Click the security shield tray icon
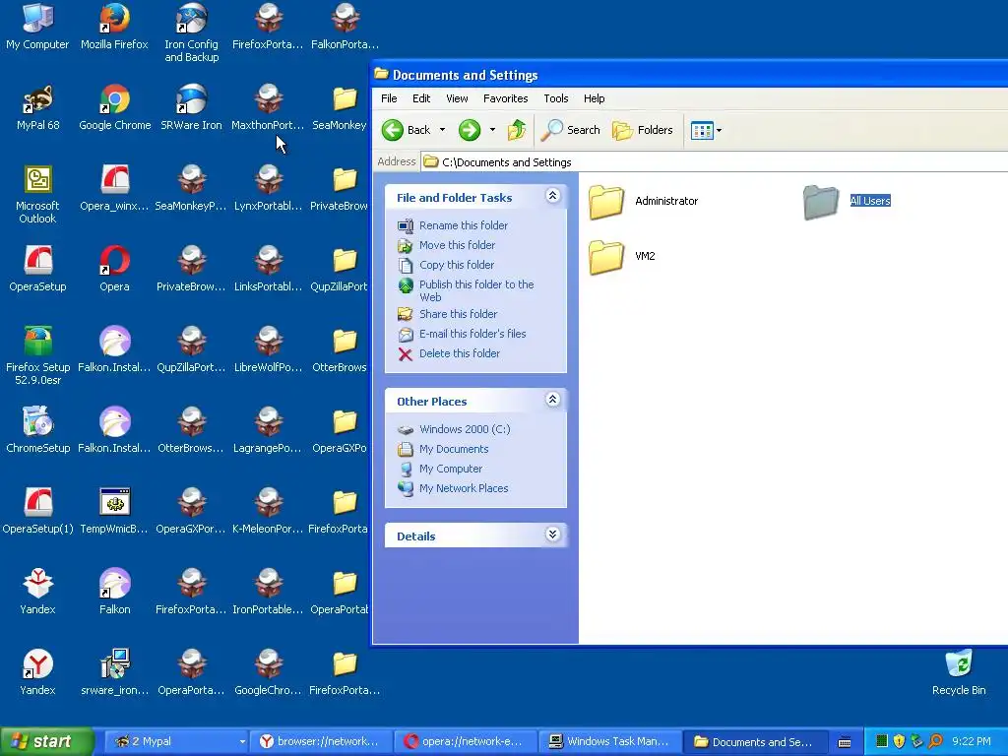Viewport: 1008px width, 756px height. 899,742
